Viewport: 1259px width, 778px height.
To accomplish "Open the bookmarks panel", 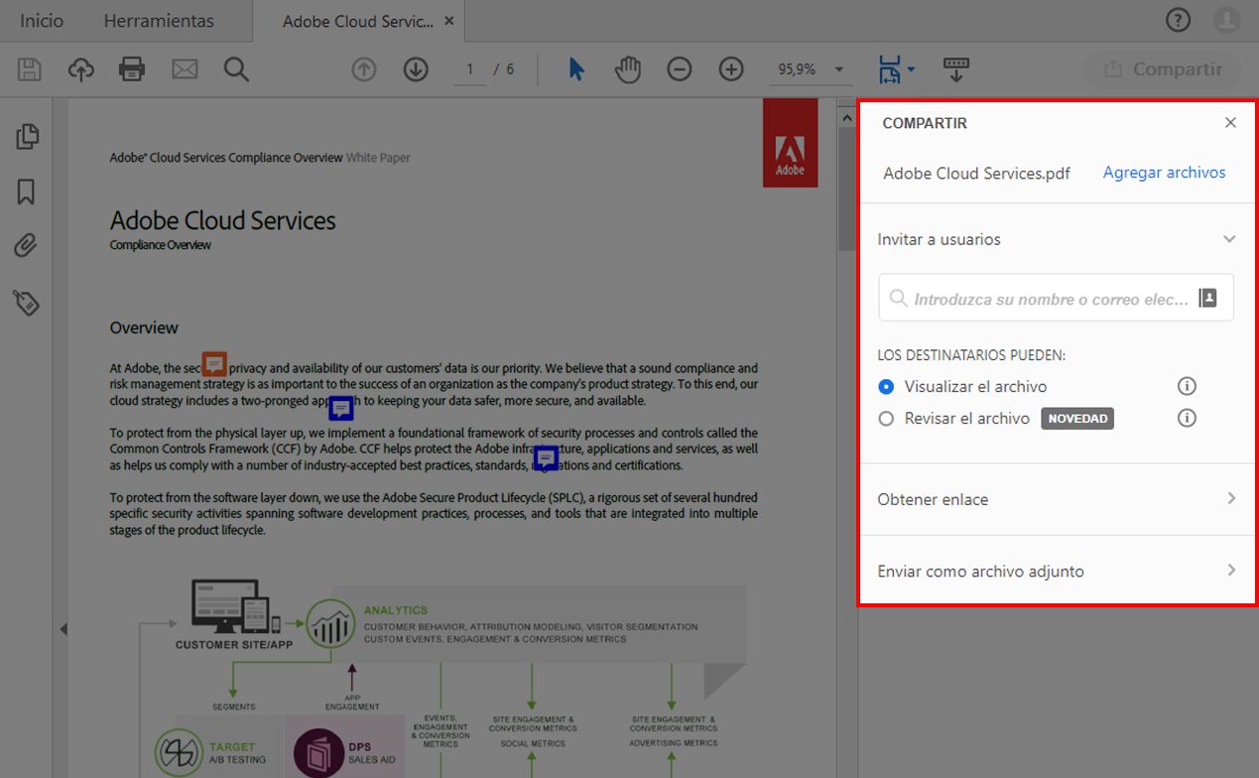I will tap(27, 192).
